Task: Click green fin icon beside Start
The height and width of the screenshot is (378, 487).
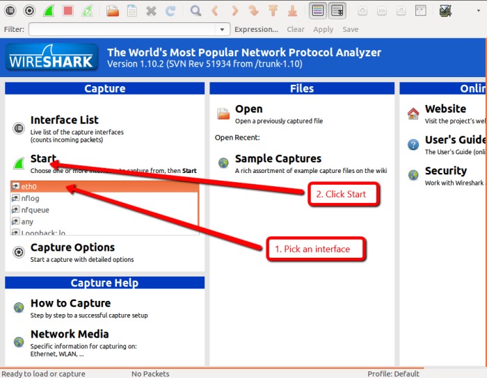Action: pos(19,163)
